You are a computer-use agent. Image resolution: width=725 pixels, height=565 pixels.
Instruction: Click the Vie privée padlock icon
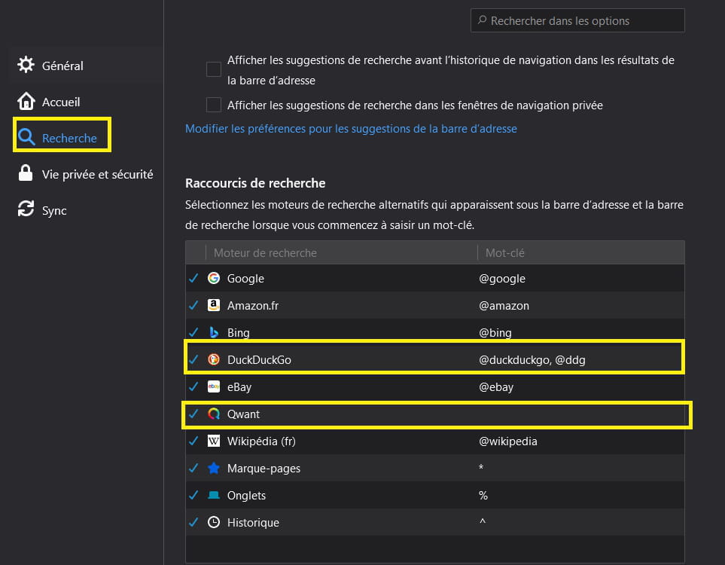pos(26,173)
